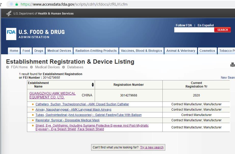Click Try a new search link
This screenshot has height=154, width=235.
152,147
